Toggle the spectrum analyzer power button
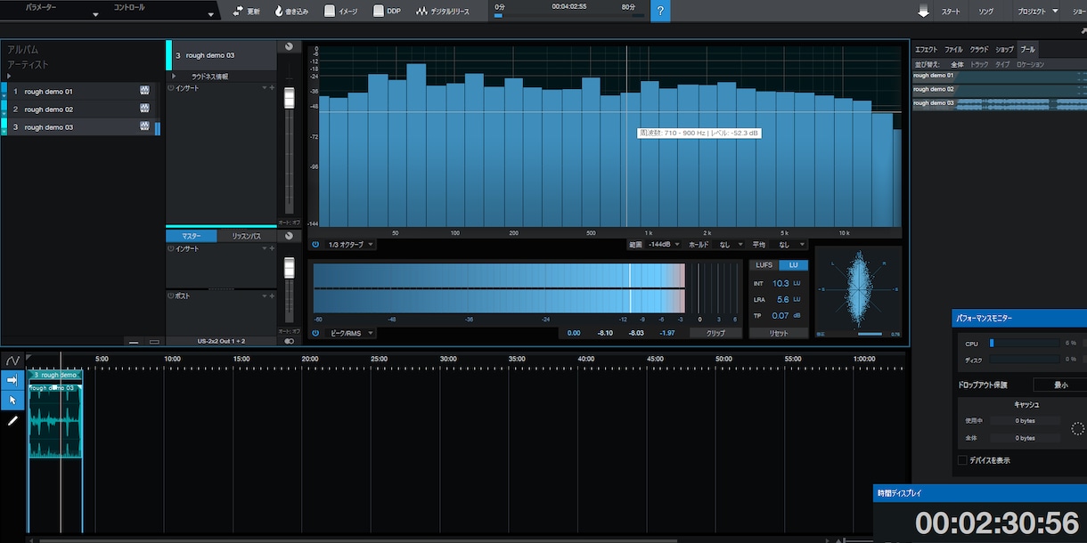The width and height of the screenshot is (1087, 543). pyautogui.click(x=315, y=244)
